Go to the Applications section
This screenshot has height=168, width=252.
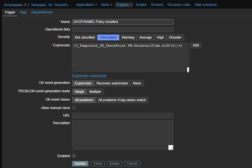coord(86,5)
